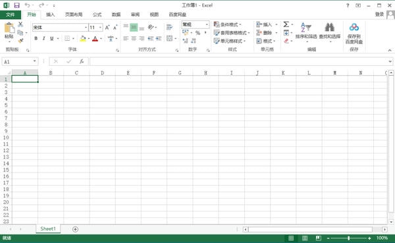395x243 pixels.
Task: Apply Percent Style number format
Action: [x=197, y=33]
